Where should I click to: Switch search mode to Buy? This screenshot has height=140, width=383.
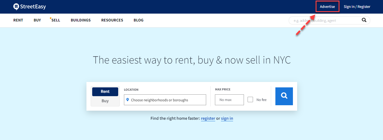point(105,101)
